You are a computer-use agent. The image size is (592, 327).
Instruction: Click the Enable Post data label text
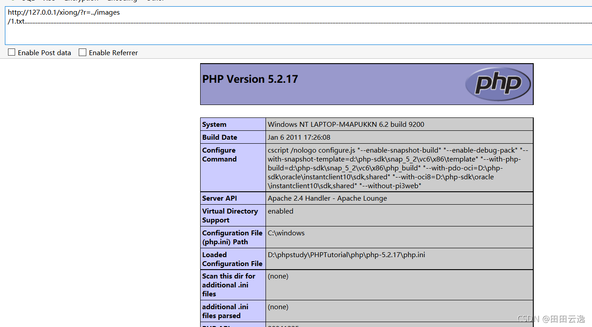pos(44,52)
